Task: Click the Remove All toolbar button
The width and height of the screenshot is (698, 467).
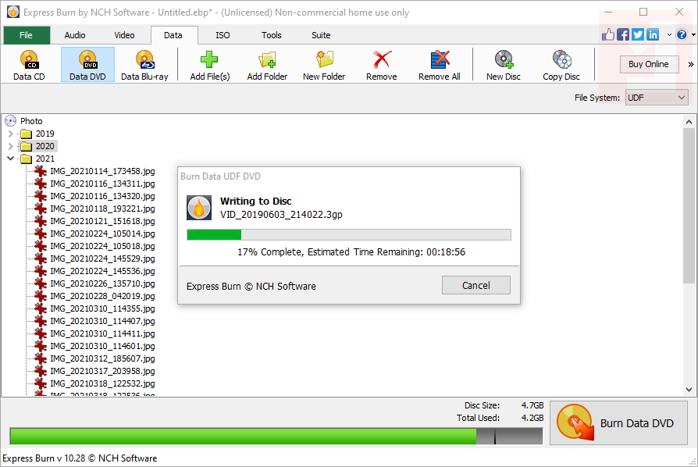Action: pyautogui.click(x=440, y=65)
